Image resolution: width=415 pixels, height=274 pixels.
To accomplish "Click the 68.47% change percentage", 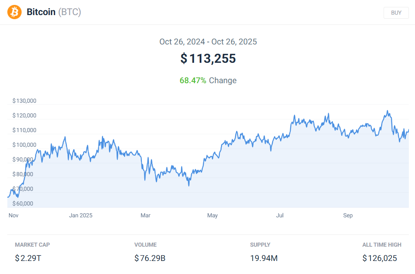I will click(193, 80).
